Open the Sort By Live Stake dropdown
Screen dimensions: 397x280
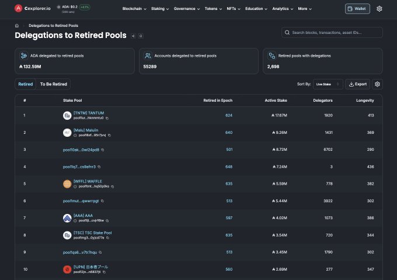point(328,84)
